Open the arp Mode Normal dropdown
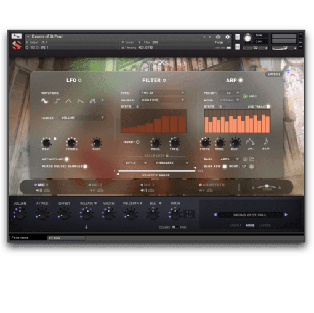 (230, 100)
